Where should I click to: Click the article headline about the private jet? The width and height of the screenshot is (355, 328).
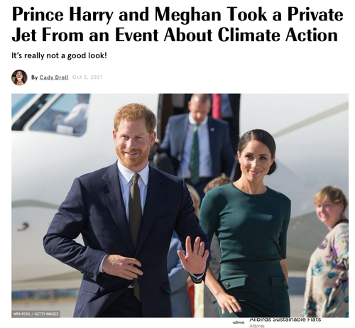pyautogui.click(x=177, y=25)
